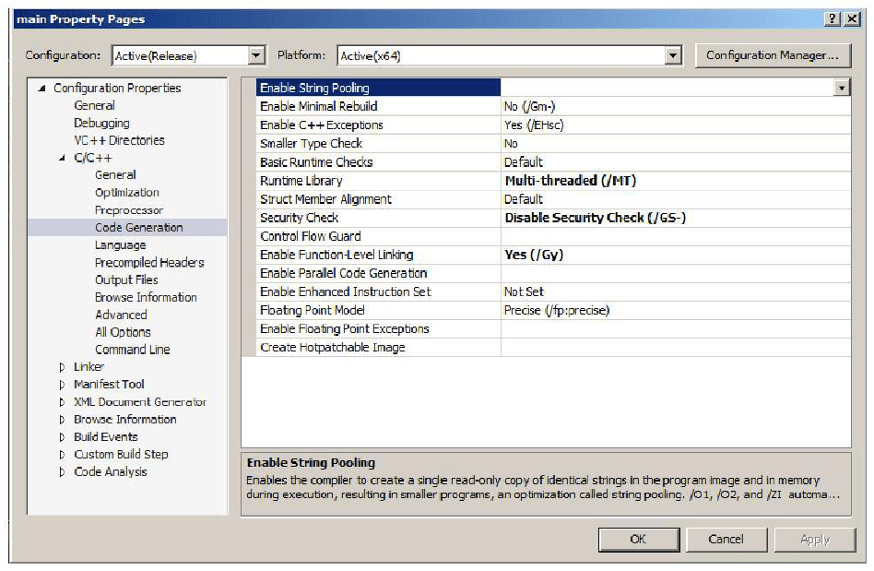The height and width of the screenshot is (571, 874).
Task: Collapse the Configuration Properties tree node
Action: coord(41,89)
